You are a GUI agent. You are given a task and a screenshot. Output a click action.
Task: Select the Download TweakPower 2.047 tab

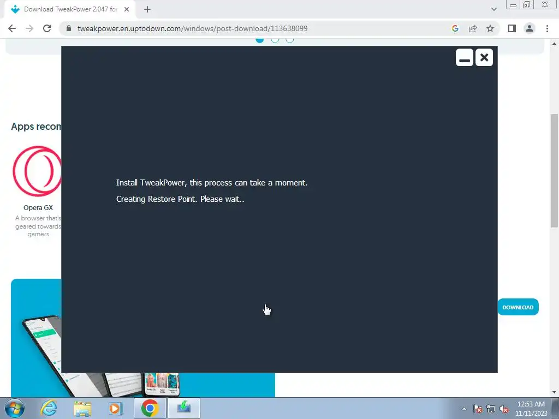click(70, 9)
